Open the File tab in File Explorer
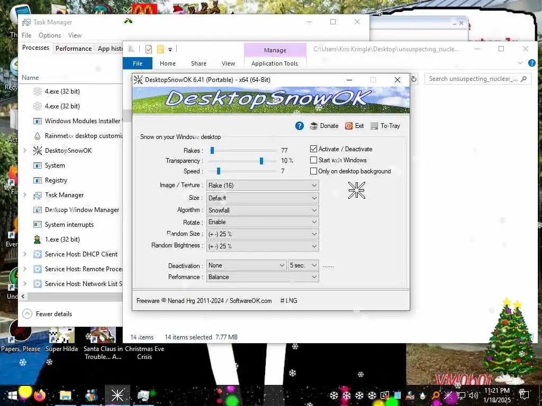542x406 pixels. pos(138,63)
